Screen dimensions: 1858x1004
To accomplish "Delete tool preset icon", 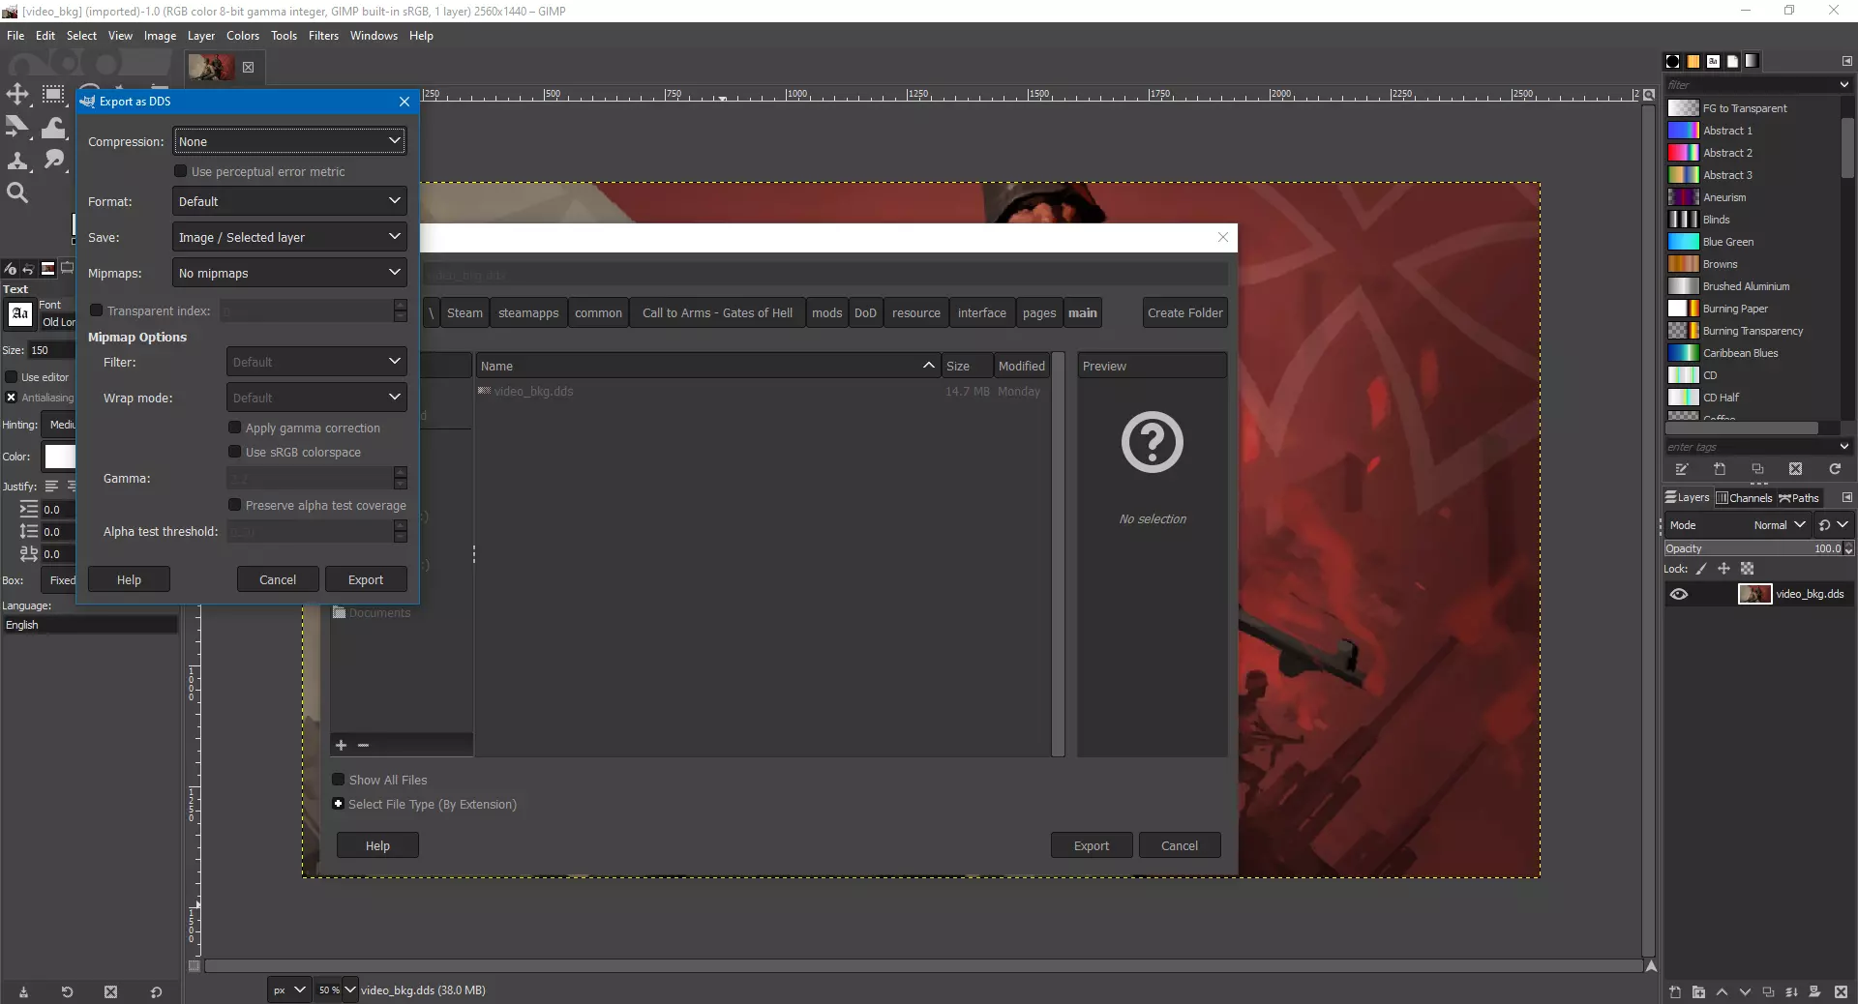I will point(110,991).
